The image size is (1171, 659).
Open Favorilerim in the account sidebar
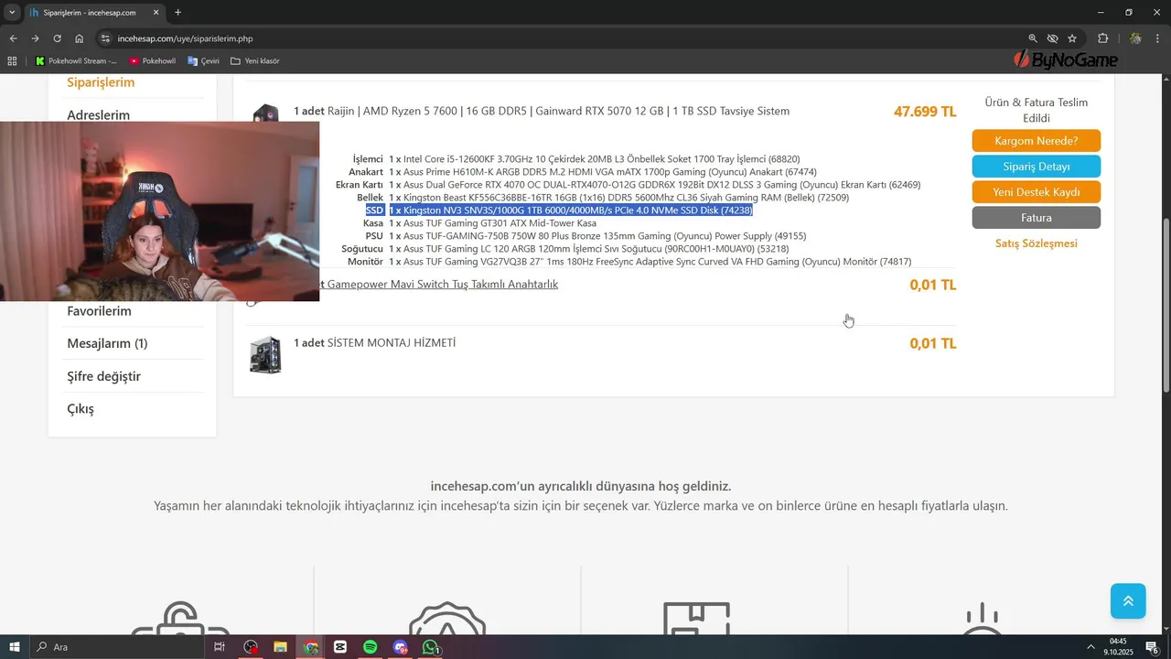tap(99, 311)
